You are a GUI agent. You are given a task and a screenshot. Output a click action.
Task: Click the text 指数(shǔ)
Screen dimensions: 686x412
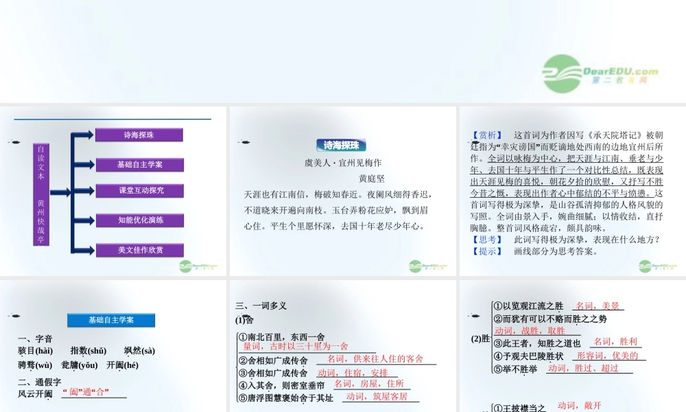coord(88,351)
